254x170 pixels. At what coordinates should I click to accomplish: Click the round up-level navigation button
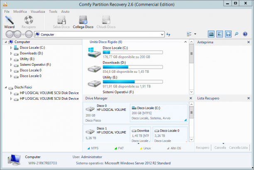coord(29,34)
